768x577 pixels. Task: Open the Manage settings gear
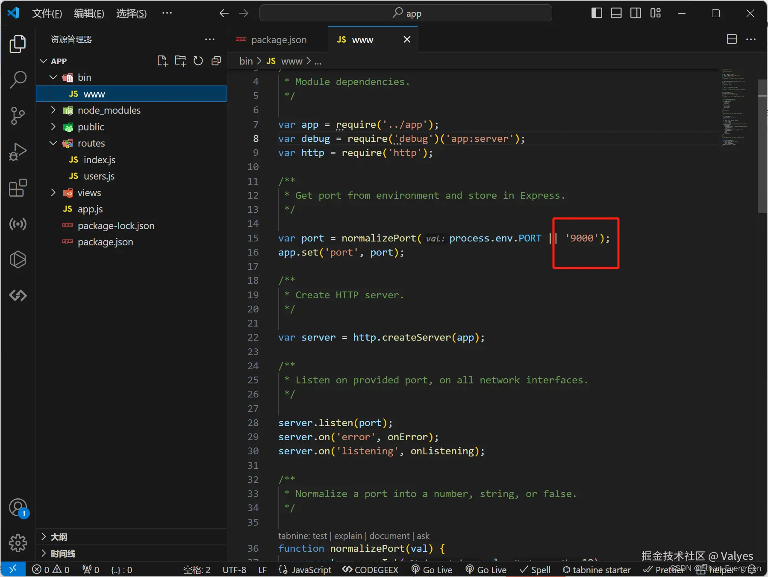tap(18, 543)
